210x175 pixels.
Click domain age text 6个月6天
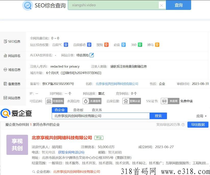point(52,73)
